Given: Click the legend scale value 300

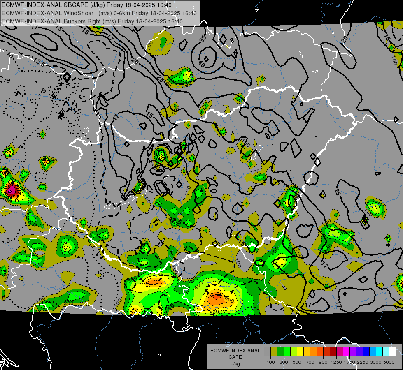Looking at the screenshot, I should tap(284, 362).
